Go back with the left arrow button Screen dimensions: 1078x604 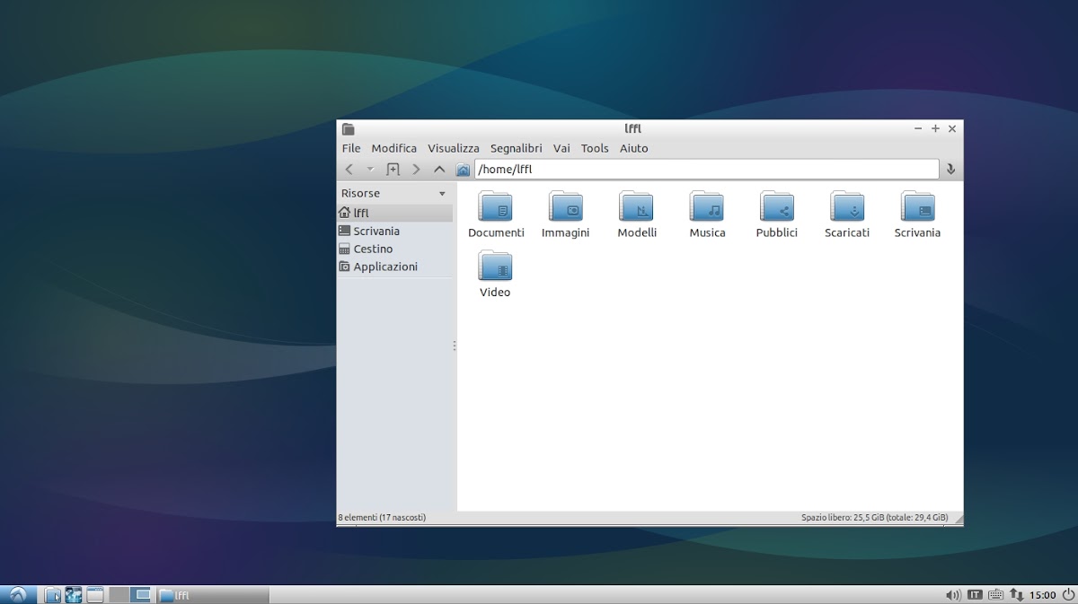click(349, 170)
